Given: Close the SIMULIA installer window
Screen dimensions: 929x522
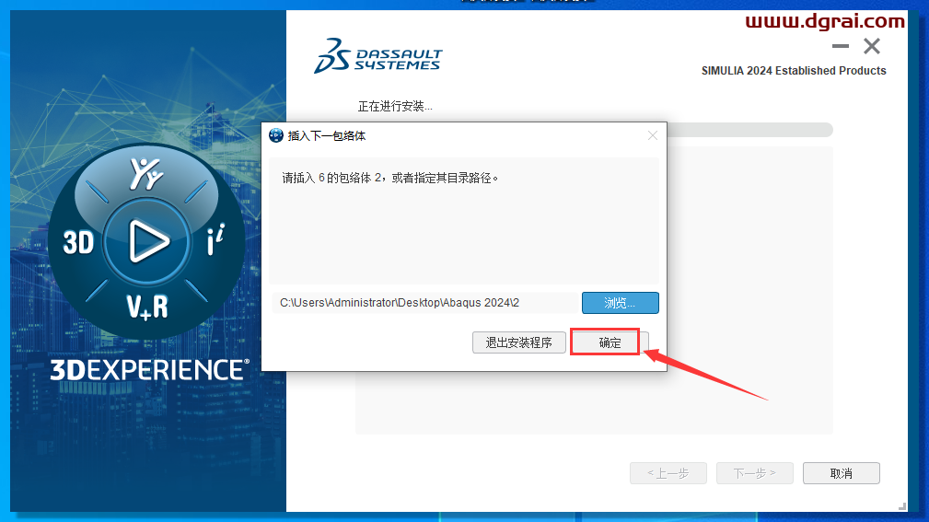Looking at the screenshot, I should point(872,46).
